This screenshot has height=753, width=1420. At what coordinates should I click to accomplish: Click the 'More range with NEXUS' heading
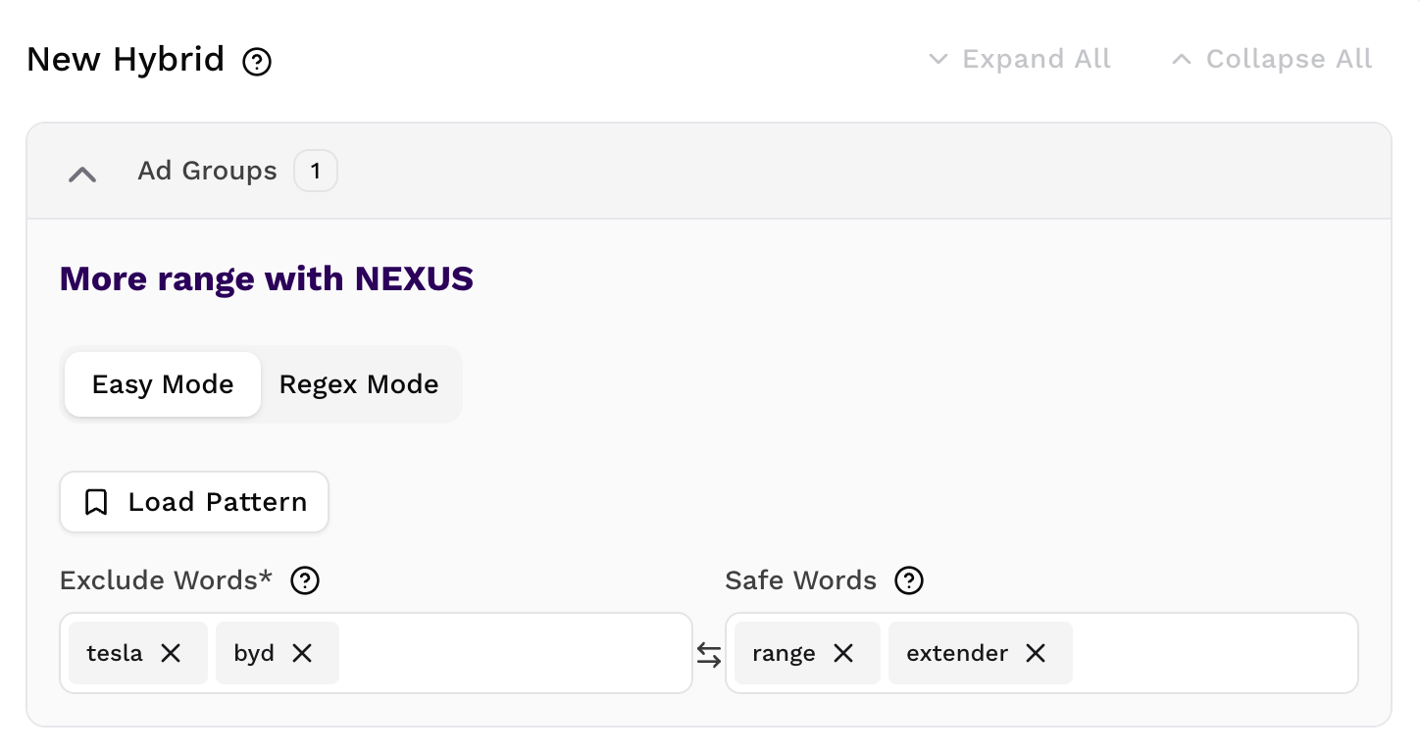pyautogui.click(x=267, y=279)
